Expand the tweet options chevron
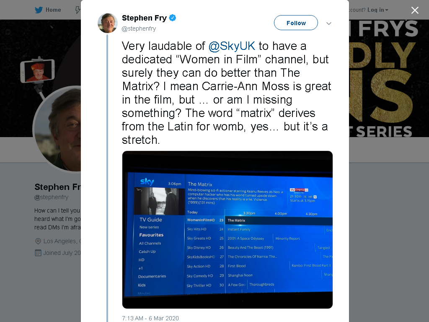The height and width of the screenshot is (322, 429). [x=329, y=23]
